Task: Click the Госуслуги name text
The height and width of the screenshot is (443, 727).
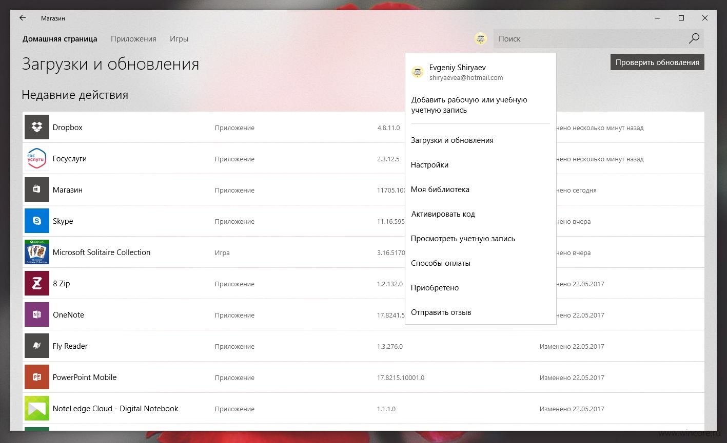Action: coord(70,159)
